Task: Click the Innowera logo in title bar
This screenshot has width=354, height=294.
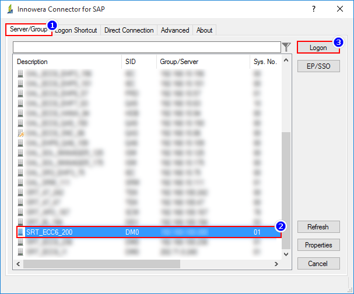Action: (10, 9)
